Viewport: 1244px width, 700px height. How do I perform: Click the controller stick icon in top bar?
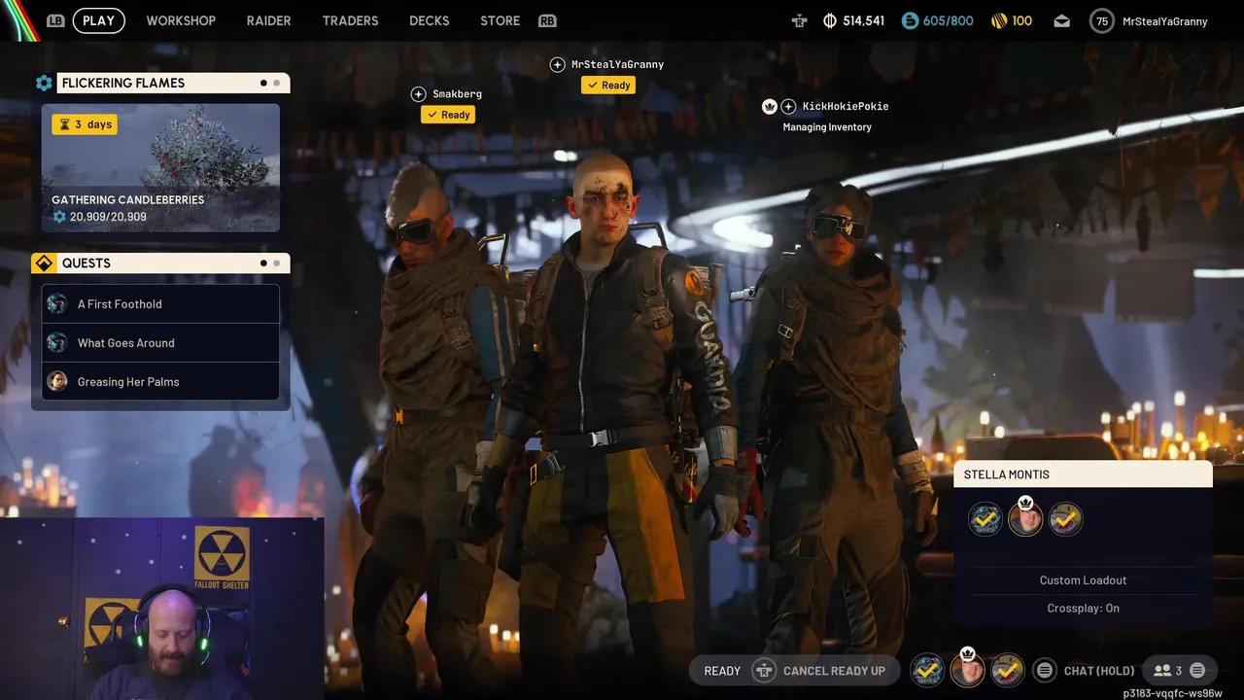point(799,20)
